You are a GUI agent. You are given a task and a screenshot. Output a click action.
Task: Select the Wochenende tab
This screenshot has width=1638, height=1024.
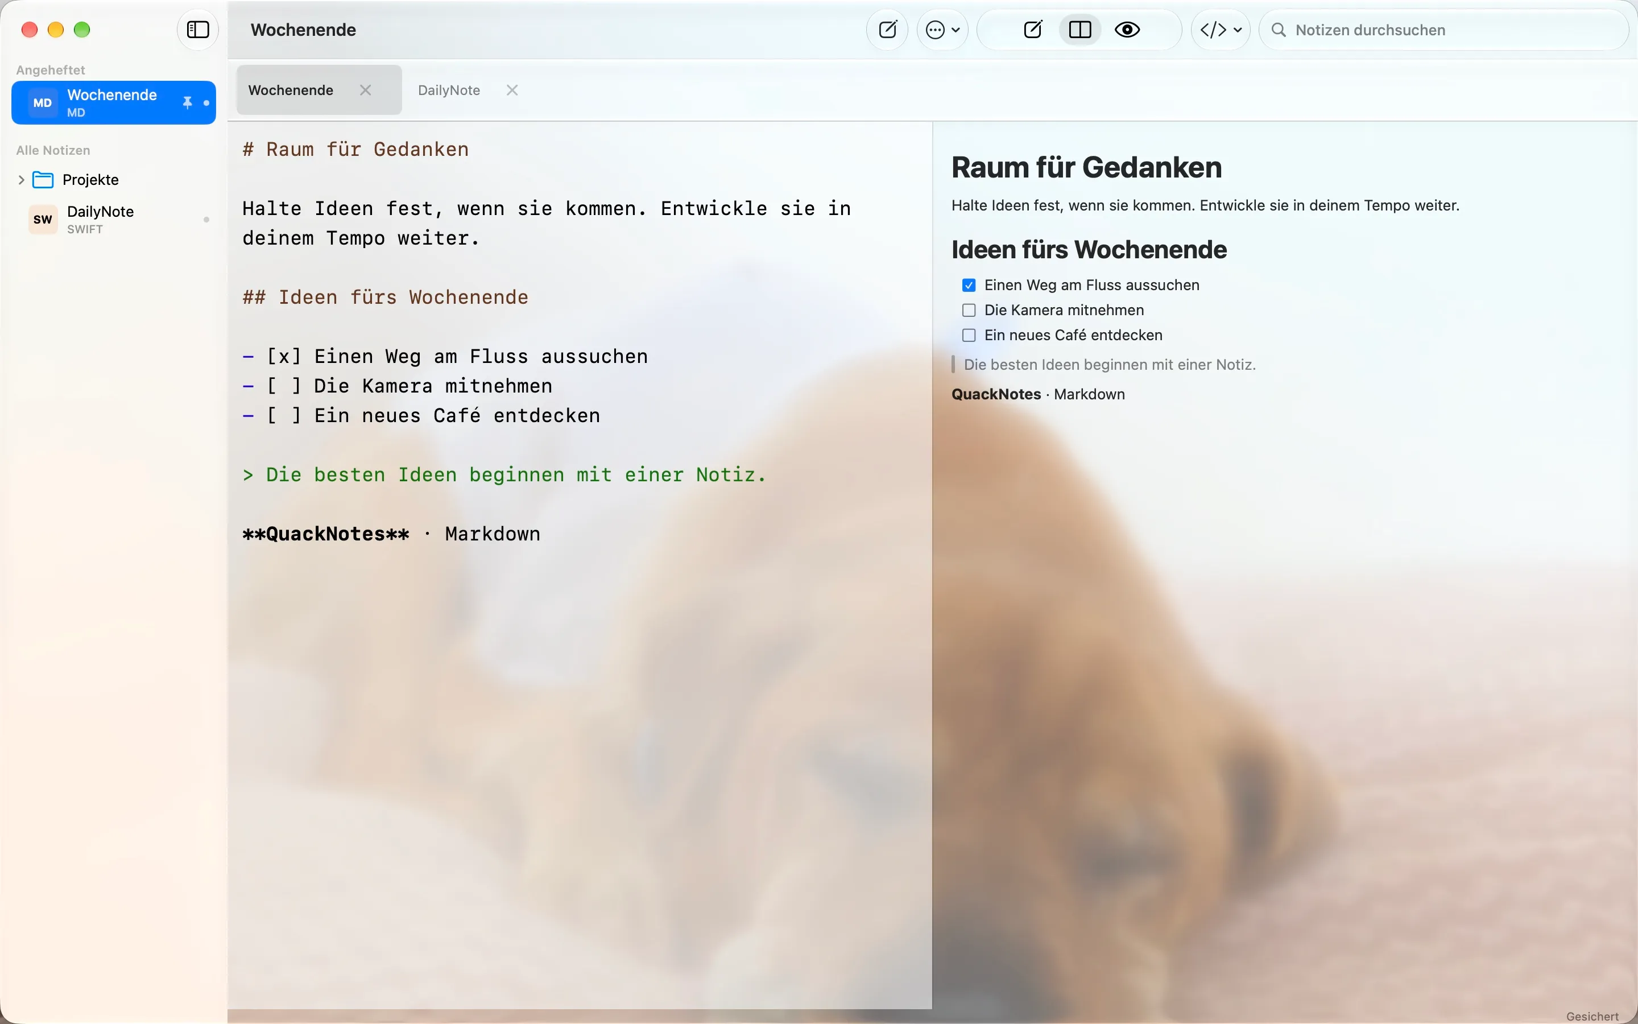pyautogui.click(x=319, y=90)
